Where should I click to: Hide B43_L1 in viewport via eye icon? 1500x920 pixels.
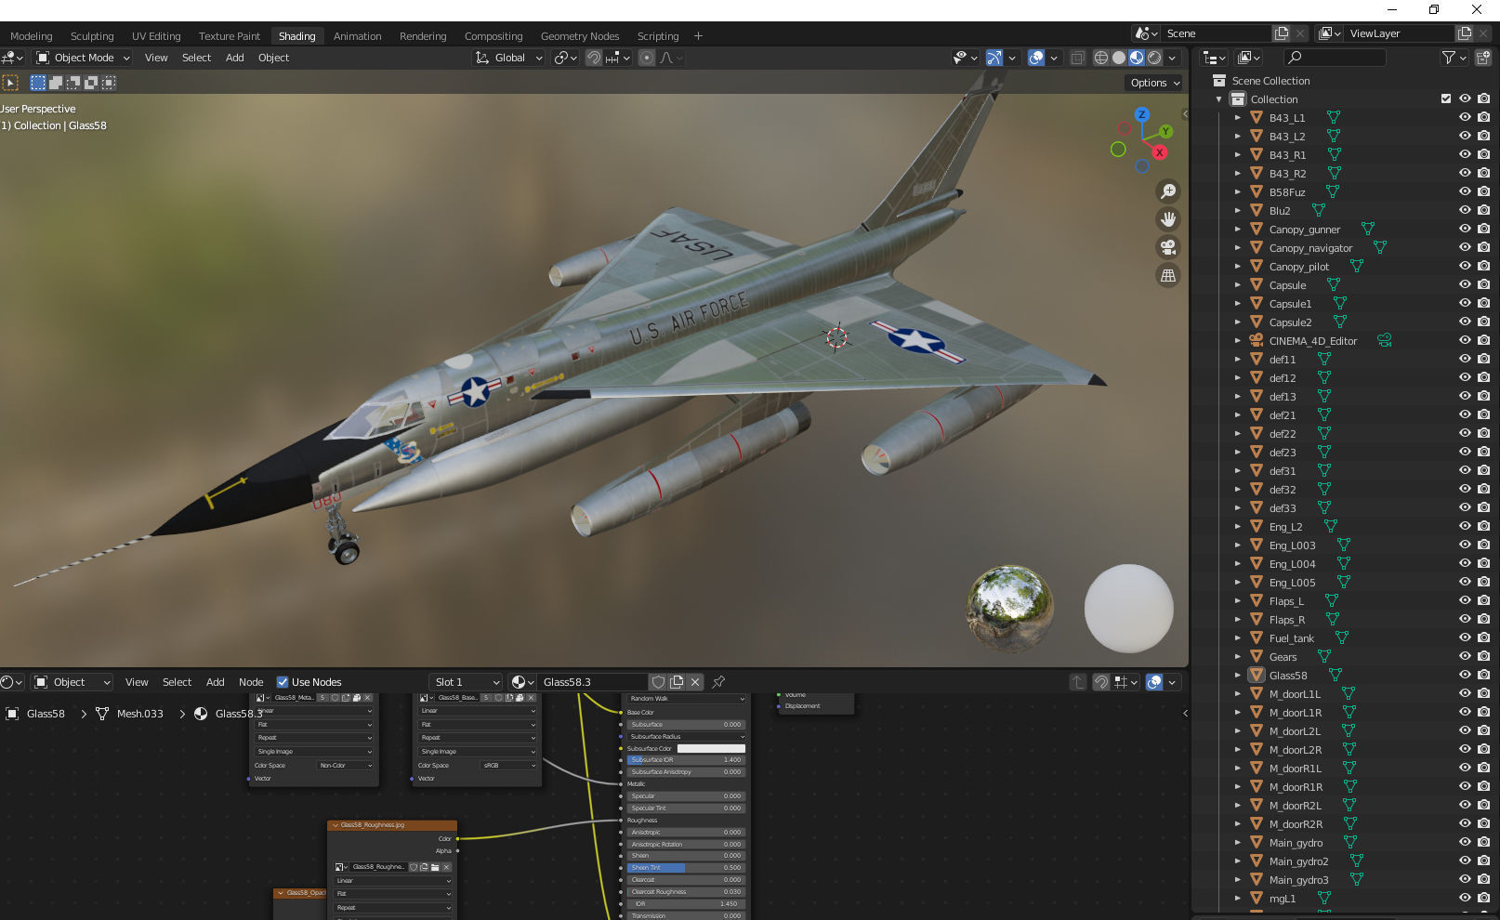tap(1465, 117)
